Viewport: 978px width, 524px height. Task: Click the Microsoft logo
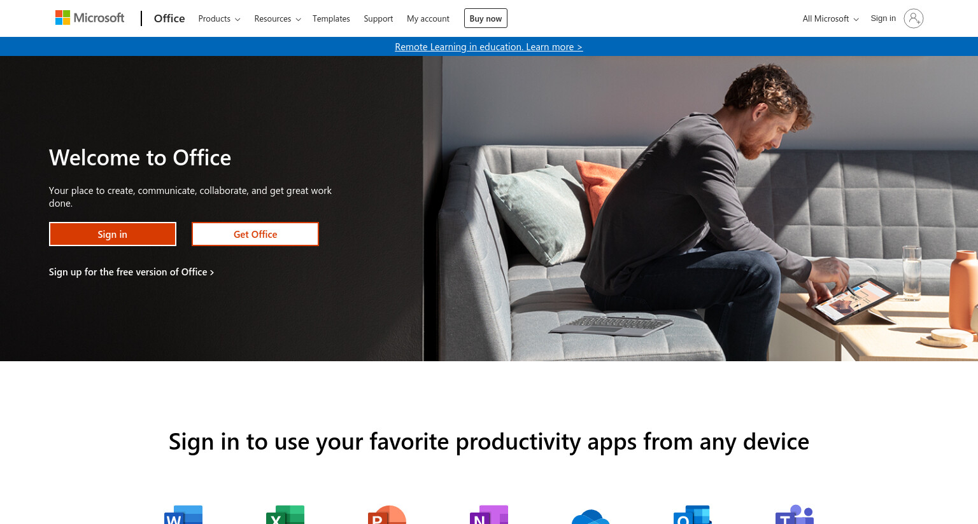click(x=90, y=18)
